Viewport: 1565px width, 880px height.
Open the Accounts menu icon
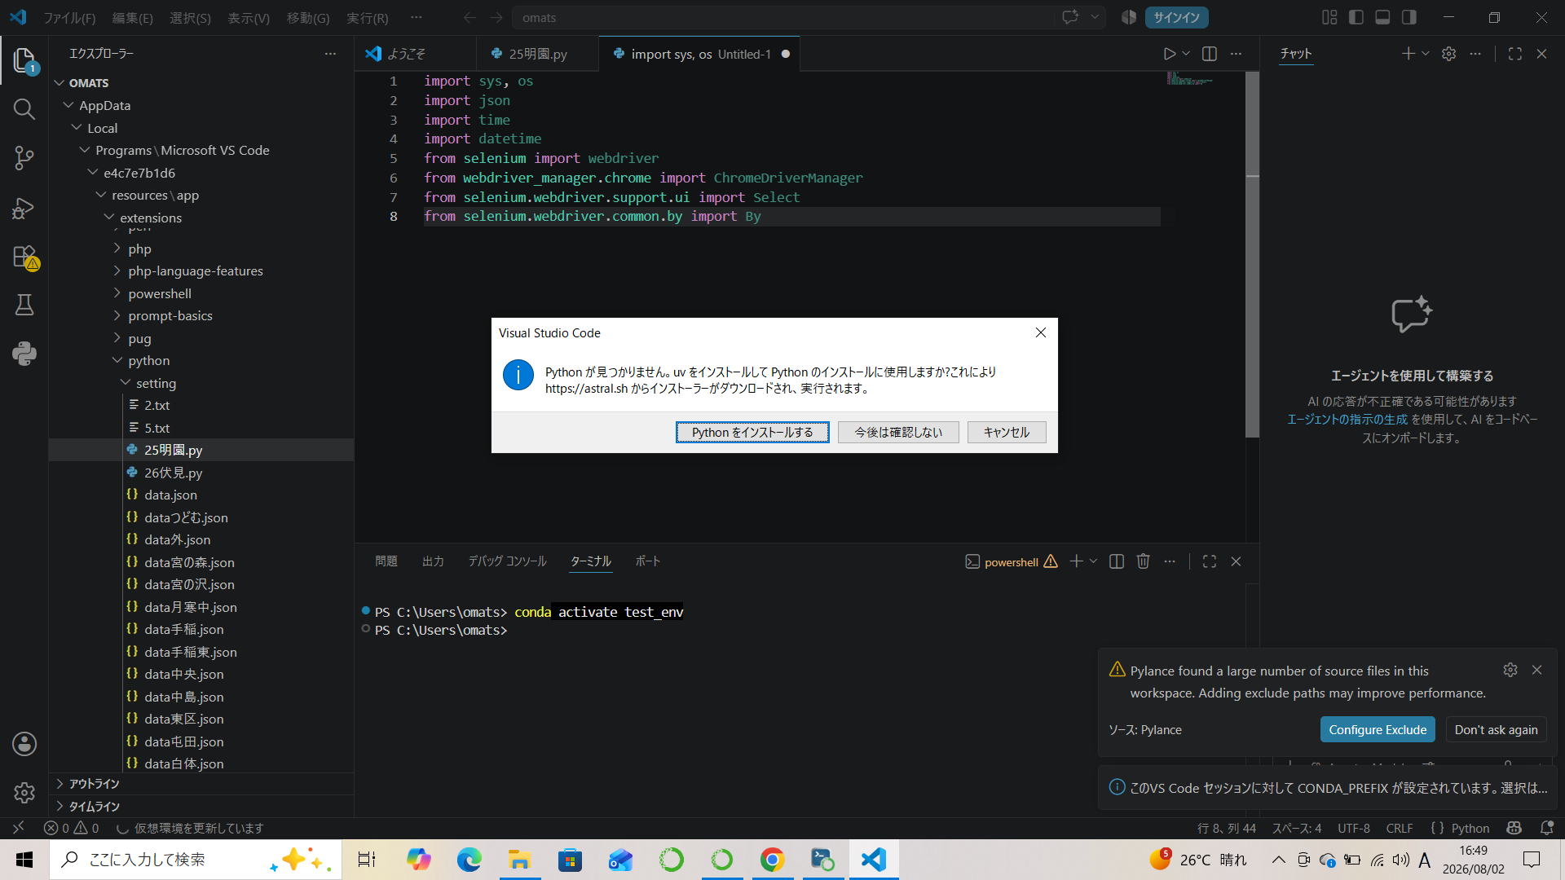click(24, 743)
